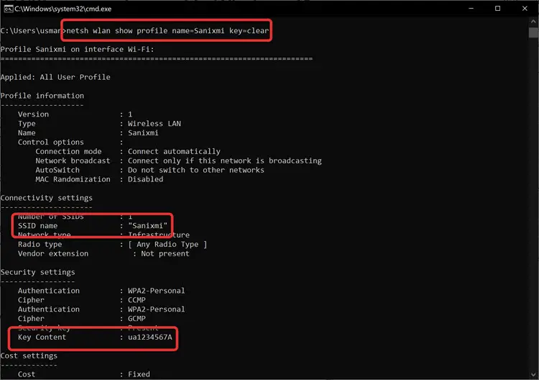The height and width of the screenshot is (380, 539).
Task: Click the Name value 'Sanixmi'
Action: point(143,133)
